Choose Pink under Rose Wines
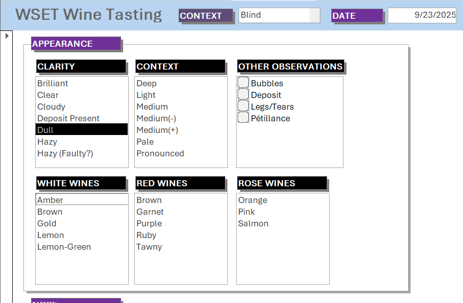 coord(283,212)
